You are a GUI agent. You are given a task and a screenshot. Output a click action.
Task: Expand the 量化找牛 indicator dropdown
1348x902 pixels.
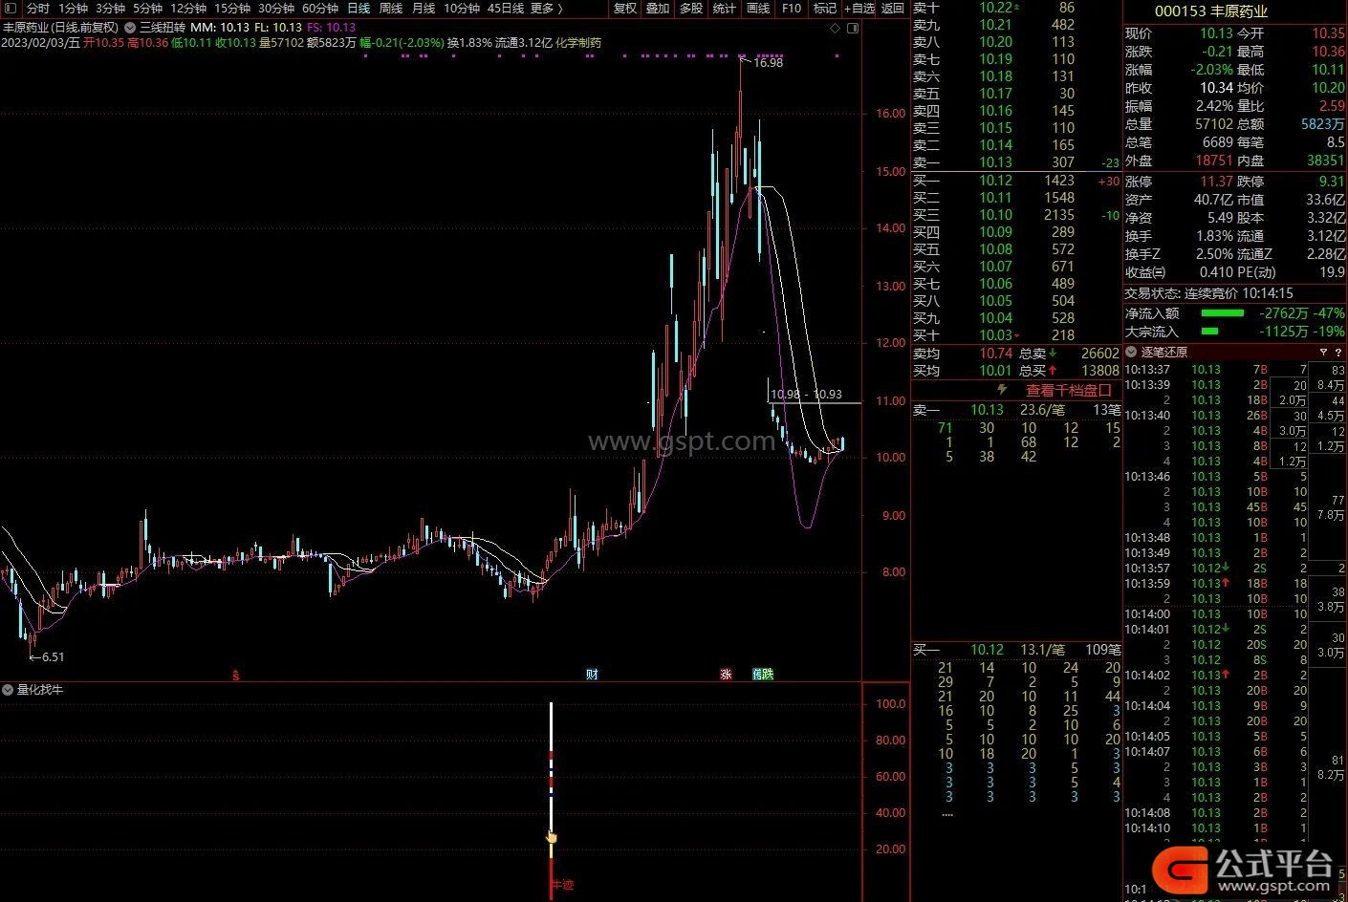(8, 689)
